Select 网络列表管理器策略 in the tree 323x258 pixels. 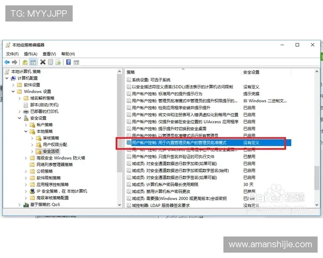54,164
